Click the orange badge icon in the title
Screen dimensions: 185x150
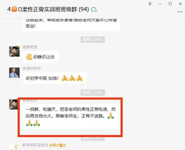(14, 9)
